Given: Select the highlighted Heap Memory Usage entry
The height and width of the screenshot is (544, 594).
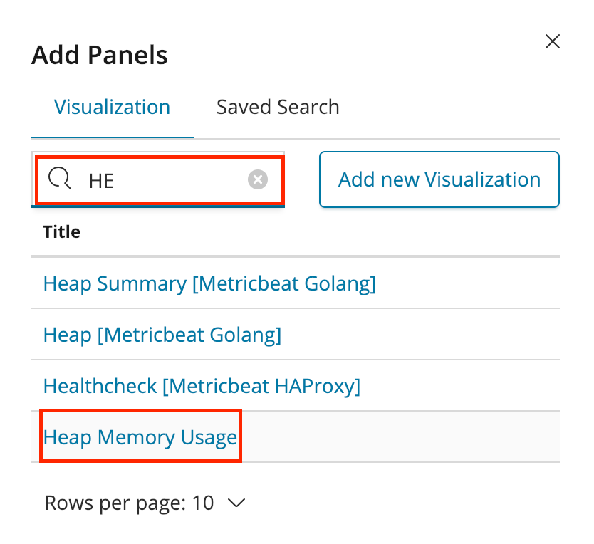Looking at the screenshot, I should click(140, 436).
